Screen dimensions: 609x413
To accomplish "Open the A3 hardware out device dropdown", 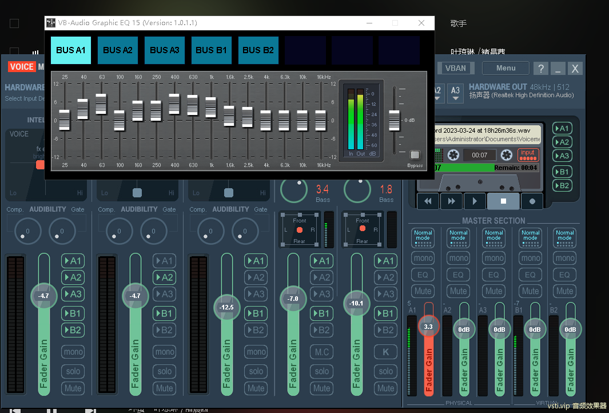I will [x=456, y=93].
